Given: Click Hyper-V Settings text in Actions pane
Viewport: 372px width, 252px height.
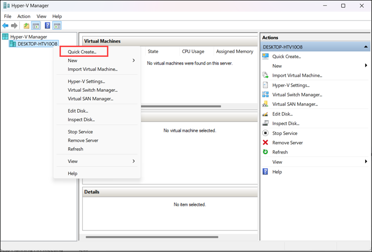Looking at the screenshot, I should (291, 85).
